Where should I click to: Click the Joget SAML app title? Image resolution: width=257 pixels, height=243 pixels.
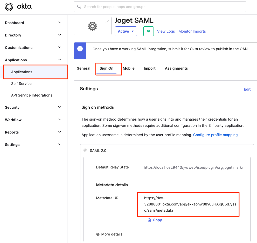134,20
